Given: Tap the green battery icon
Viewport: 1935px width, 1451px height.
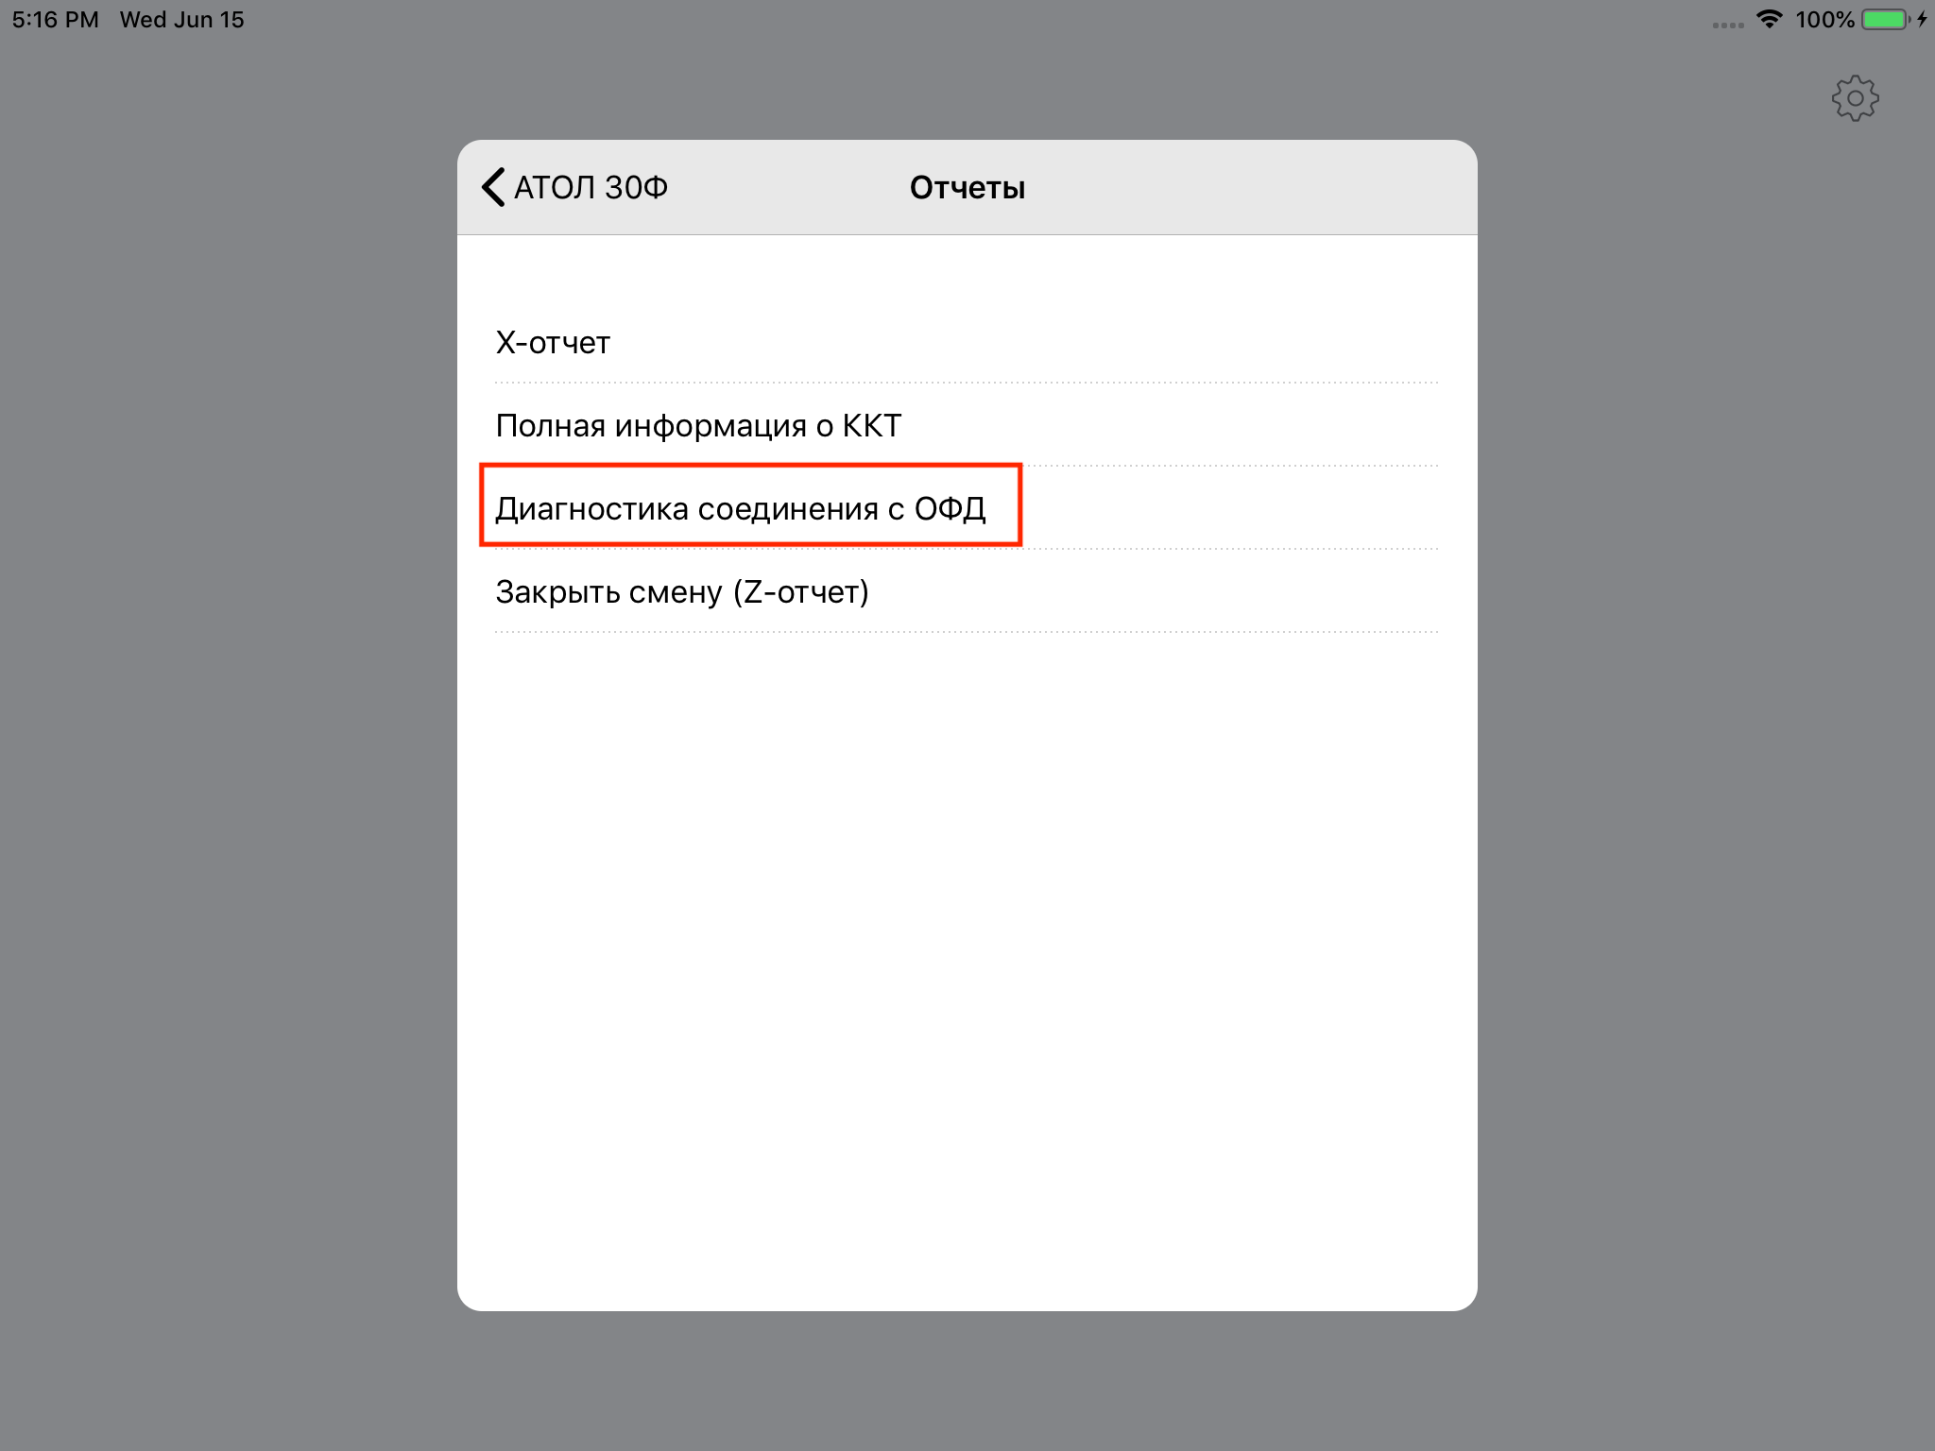Looking at the screenshot, I should [1885, 19].
